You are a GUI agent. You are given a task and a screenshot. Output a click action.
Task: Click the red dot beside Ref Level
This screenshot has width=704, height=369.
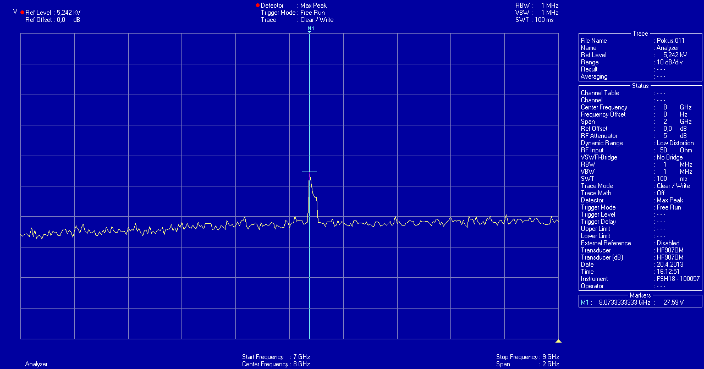[x=22, y=12]
